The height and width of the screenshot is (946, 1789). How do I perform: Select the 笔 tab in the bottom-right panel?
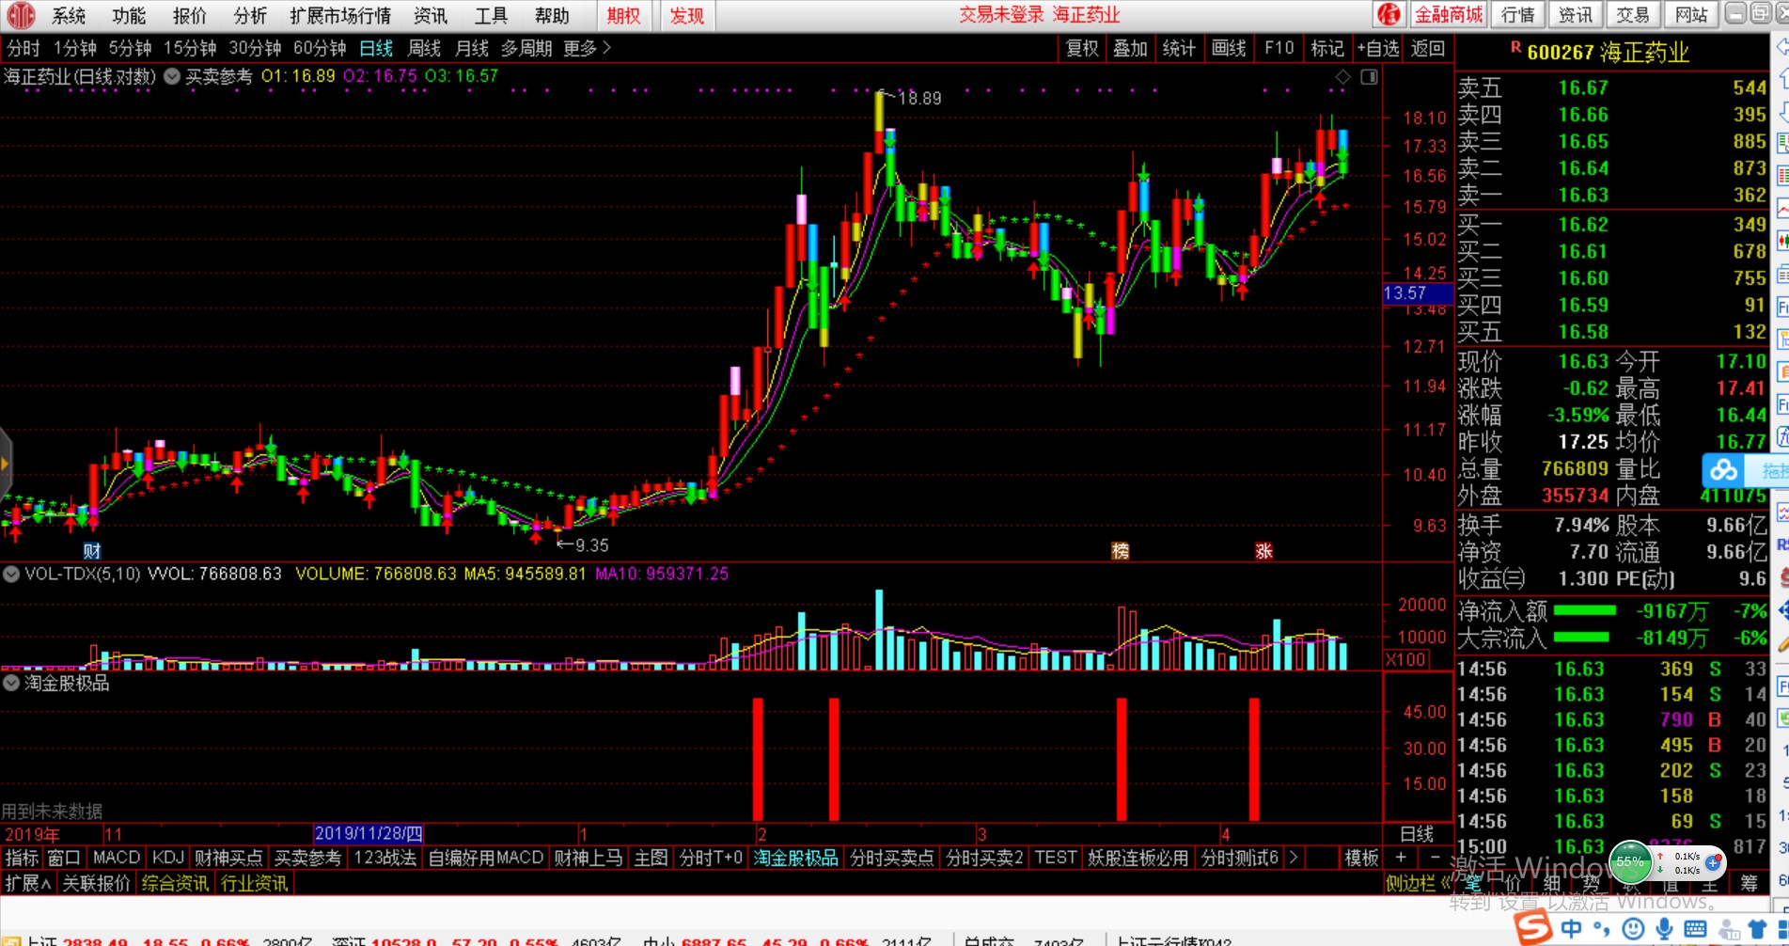click(x=1472, y=883)
